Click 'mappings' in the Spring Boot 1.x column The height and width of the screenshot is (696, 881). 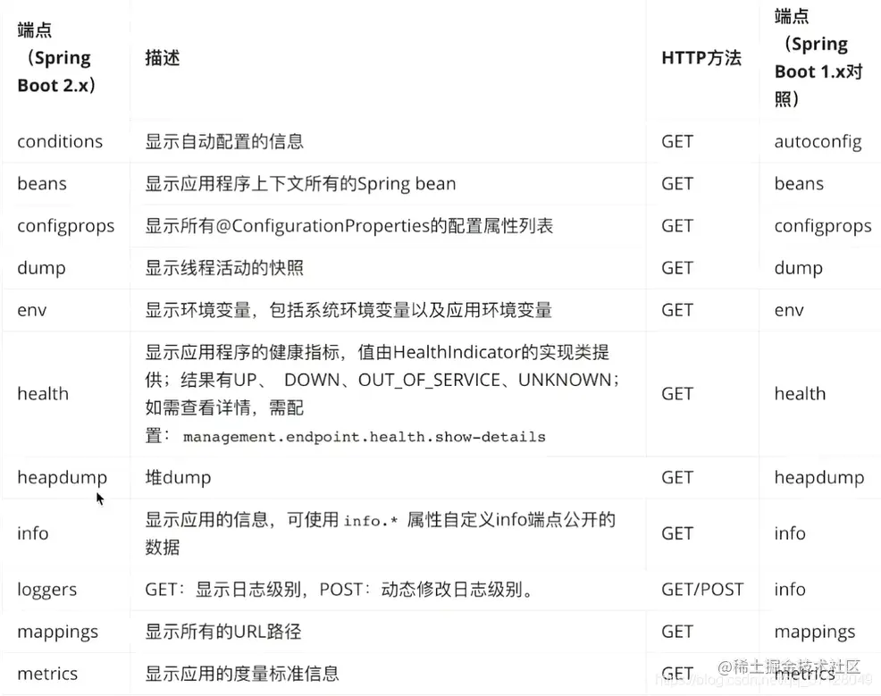point(815,632)
